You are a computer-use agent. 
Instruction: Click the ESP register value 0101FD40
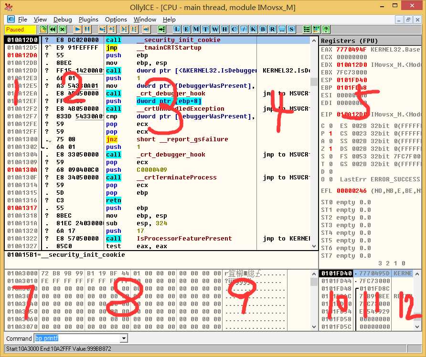(352, 80)
